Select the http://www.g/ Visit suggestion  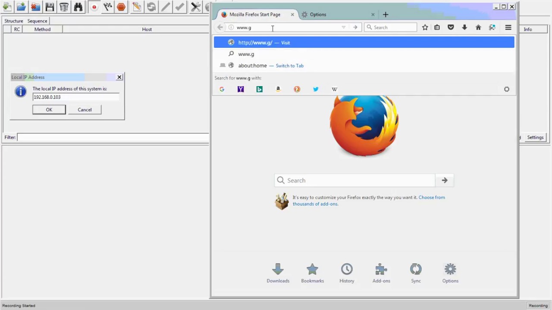[x=364, y=42]
